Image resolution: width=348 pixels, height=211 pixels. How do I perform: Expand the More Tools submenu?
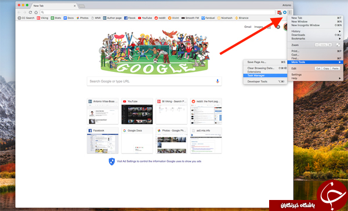(x=315, y=62)
